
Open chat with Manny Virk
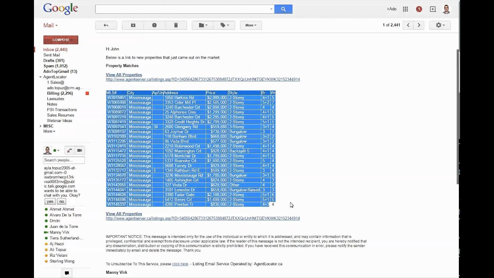[x=59, y=232]
